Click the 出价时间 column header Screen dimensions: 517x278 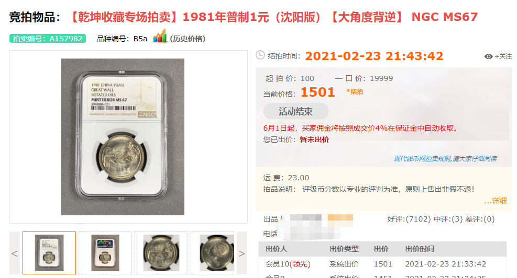pyautogui.click(x=420, y=249)
